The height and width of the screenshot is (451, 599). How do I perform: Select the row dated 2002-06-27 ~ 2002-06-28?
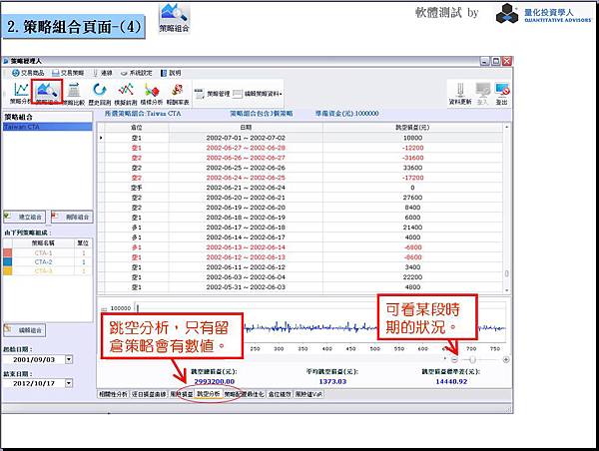coord(300,148)
